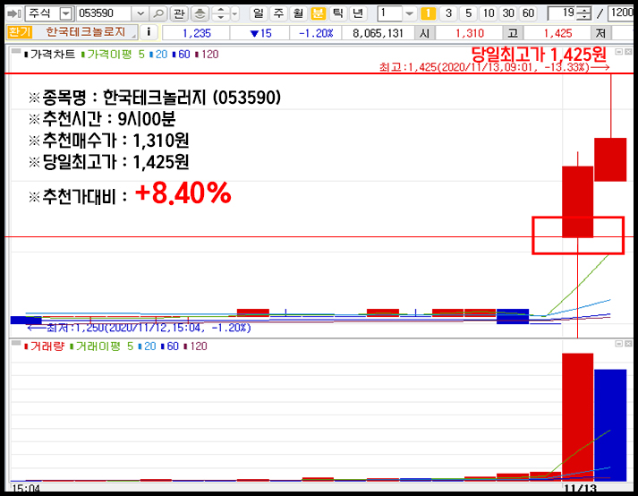Close the volume chart panel
The width and height of the screenshot is (638, 496).
pyautogui.click(x=629, y=344)
